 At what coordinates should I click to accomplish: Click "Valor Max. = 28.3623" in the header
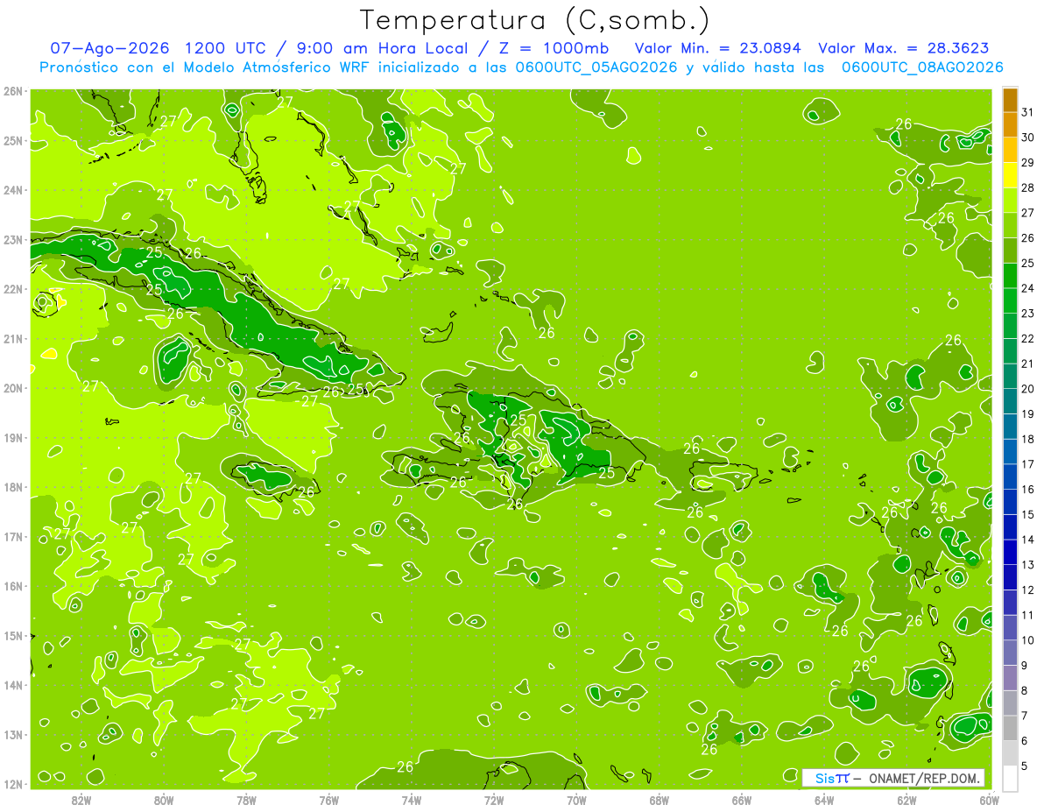click(x=904, y=48)
